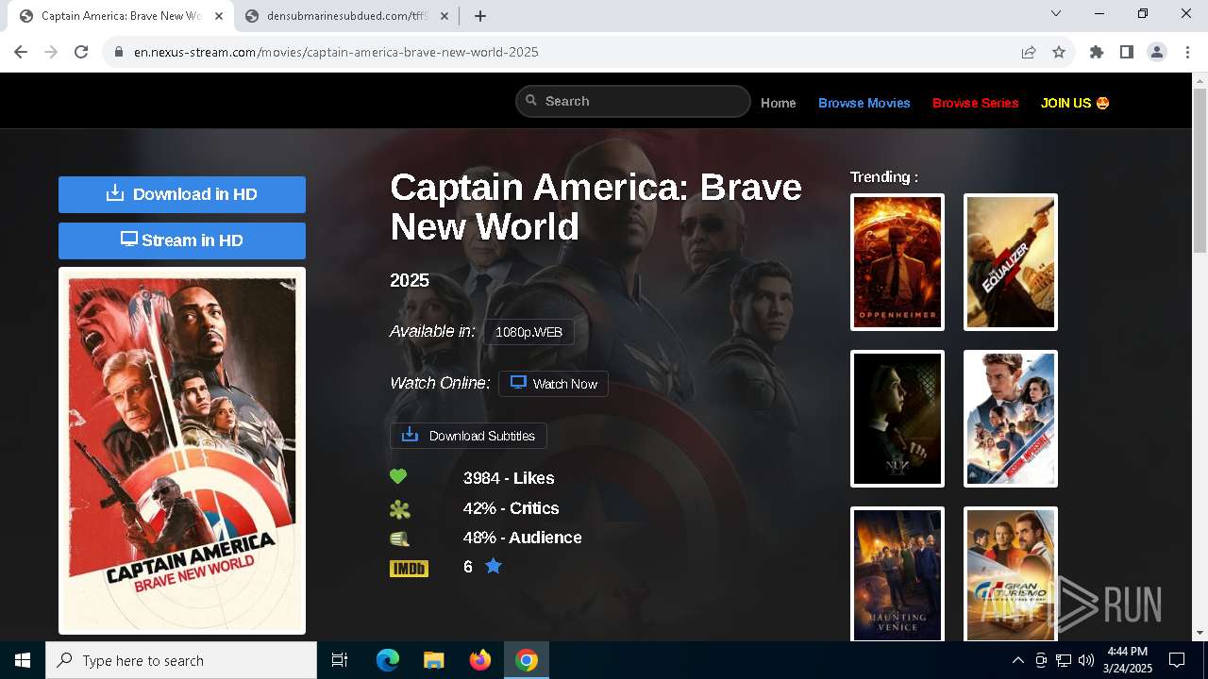Open the Captain America poster image
1208x679 pixels.
tap(182, 451)
